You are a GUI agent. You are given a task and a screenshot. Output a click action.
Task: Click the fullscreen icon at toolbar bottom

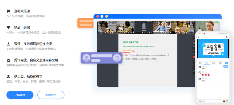click(194, 74)
